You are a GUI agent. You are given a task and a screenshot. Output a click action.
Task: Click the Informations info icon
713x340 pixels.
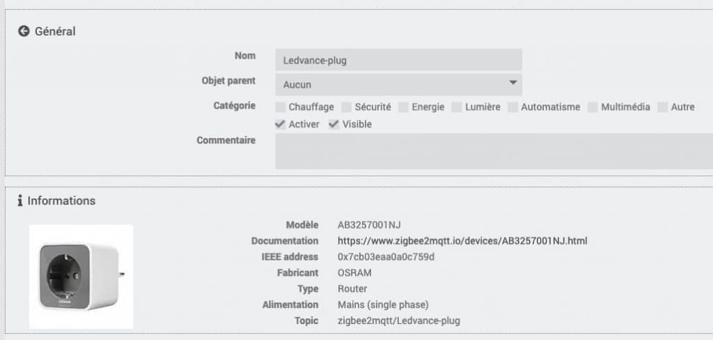[x=20, y=201]
